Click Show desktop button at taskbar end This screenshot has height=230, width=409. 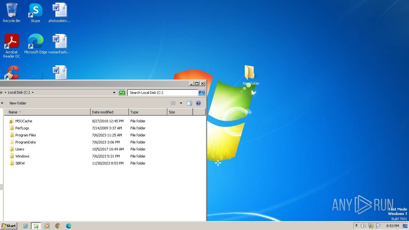point(405,226)
